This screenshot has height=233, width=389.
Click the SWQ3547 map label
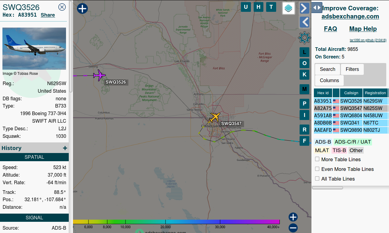tap(231, 124)
